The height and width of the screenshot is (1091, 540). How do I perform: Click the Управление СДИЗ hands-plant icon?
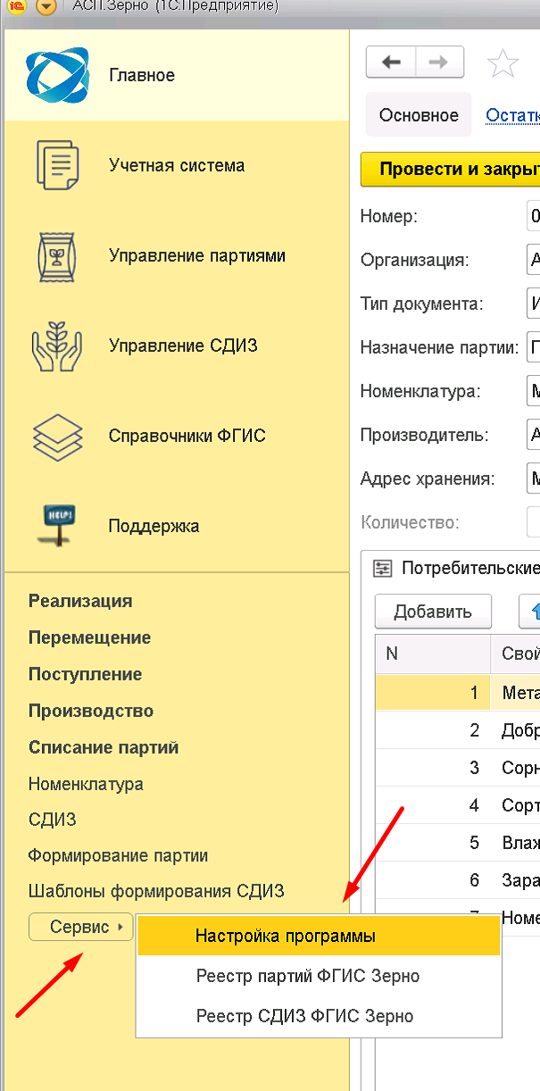[x=57, y=346]
